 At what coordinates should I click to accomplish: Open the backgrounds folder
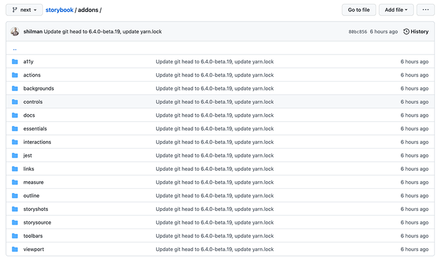click(x=38, y=89)
